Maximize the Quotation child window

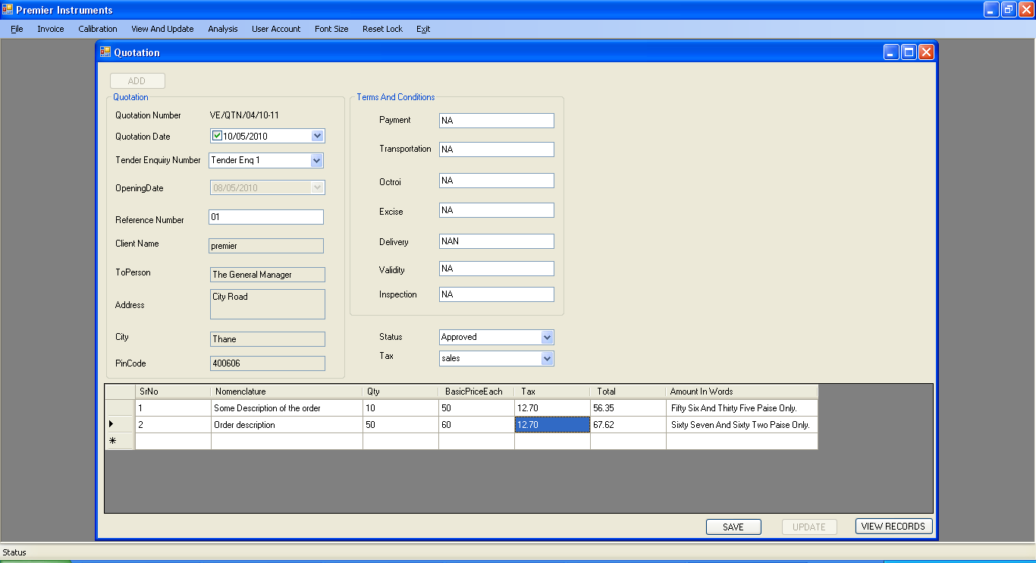point(909,52)
